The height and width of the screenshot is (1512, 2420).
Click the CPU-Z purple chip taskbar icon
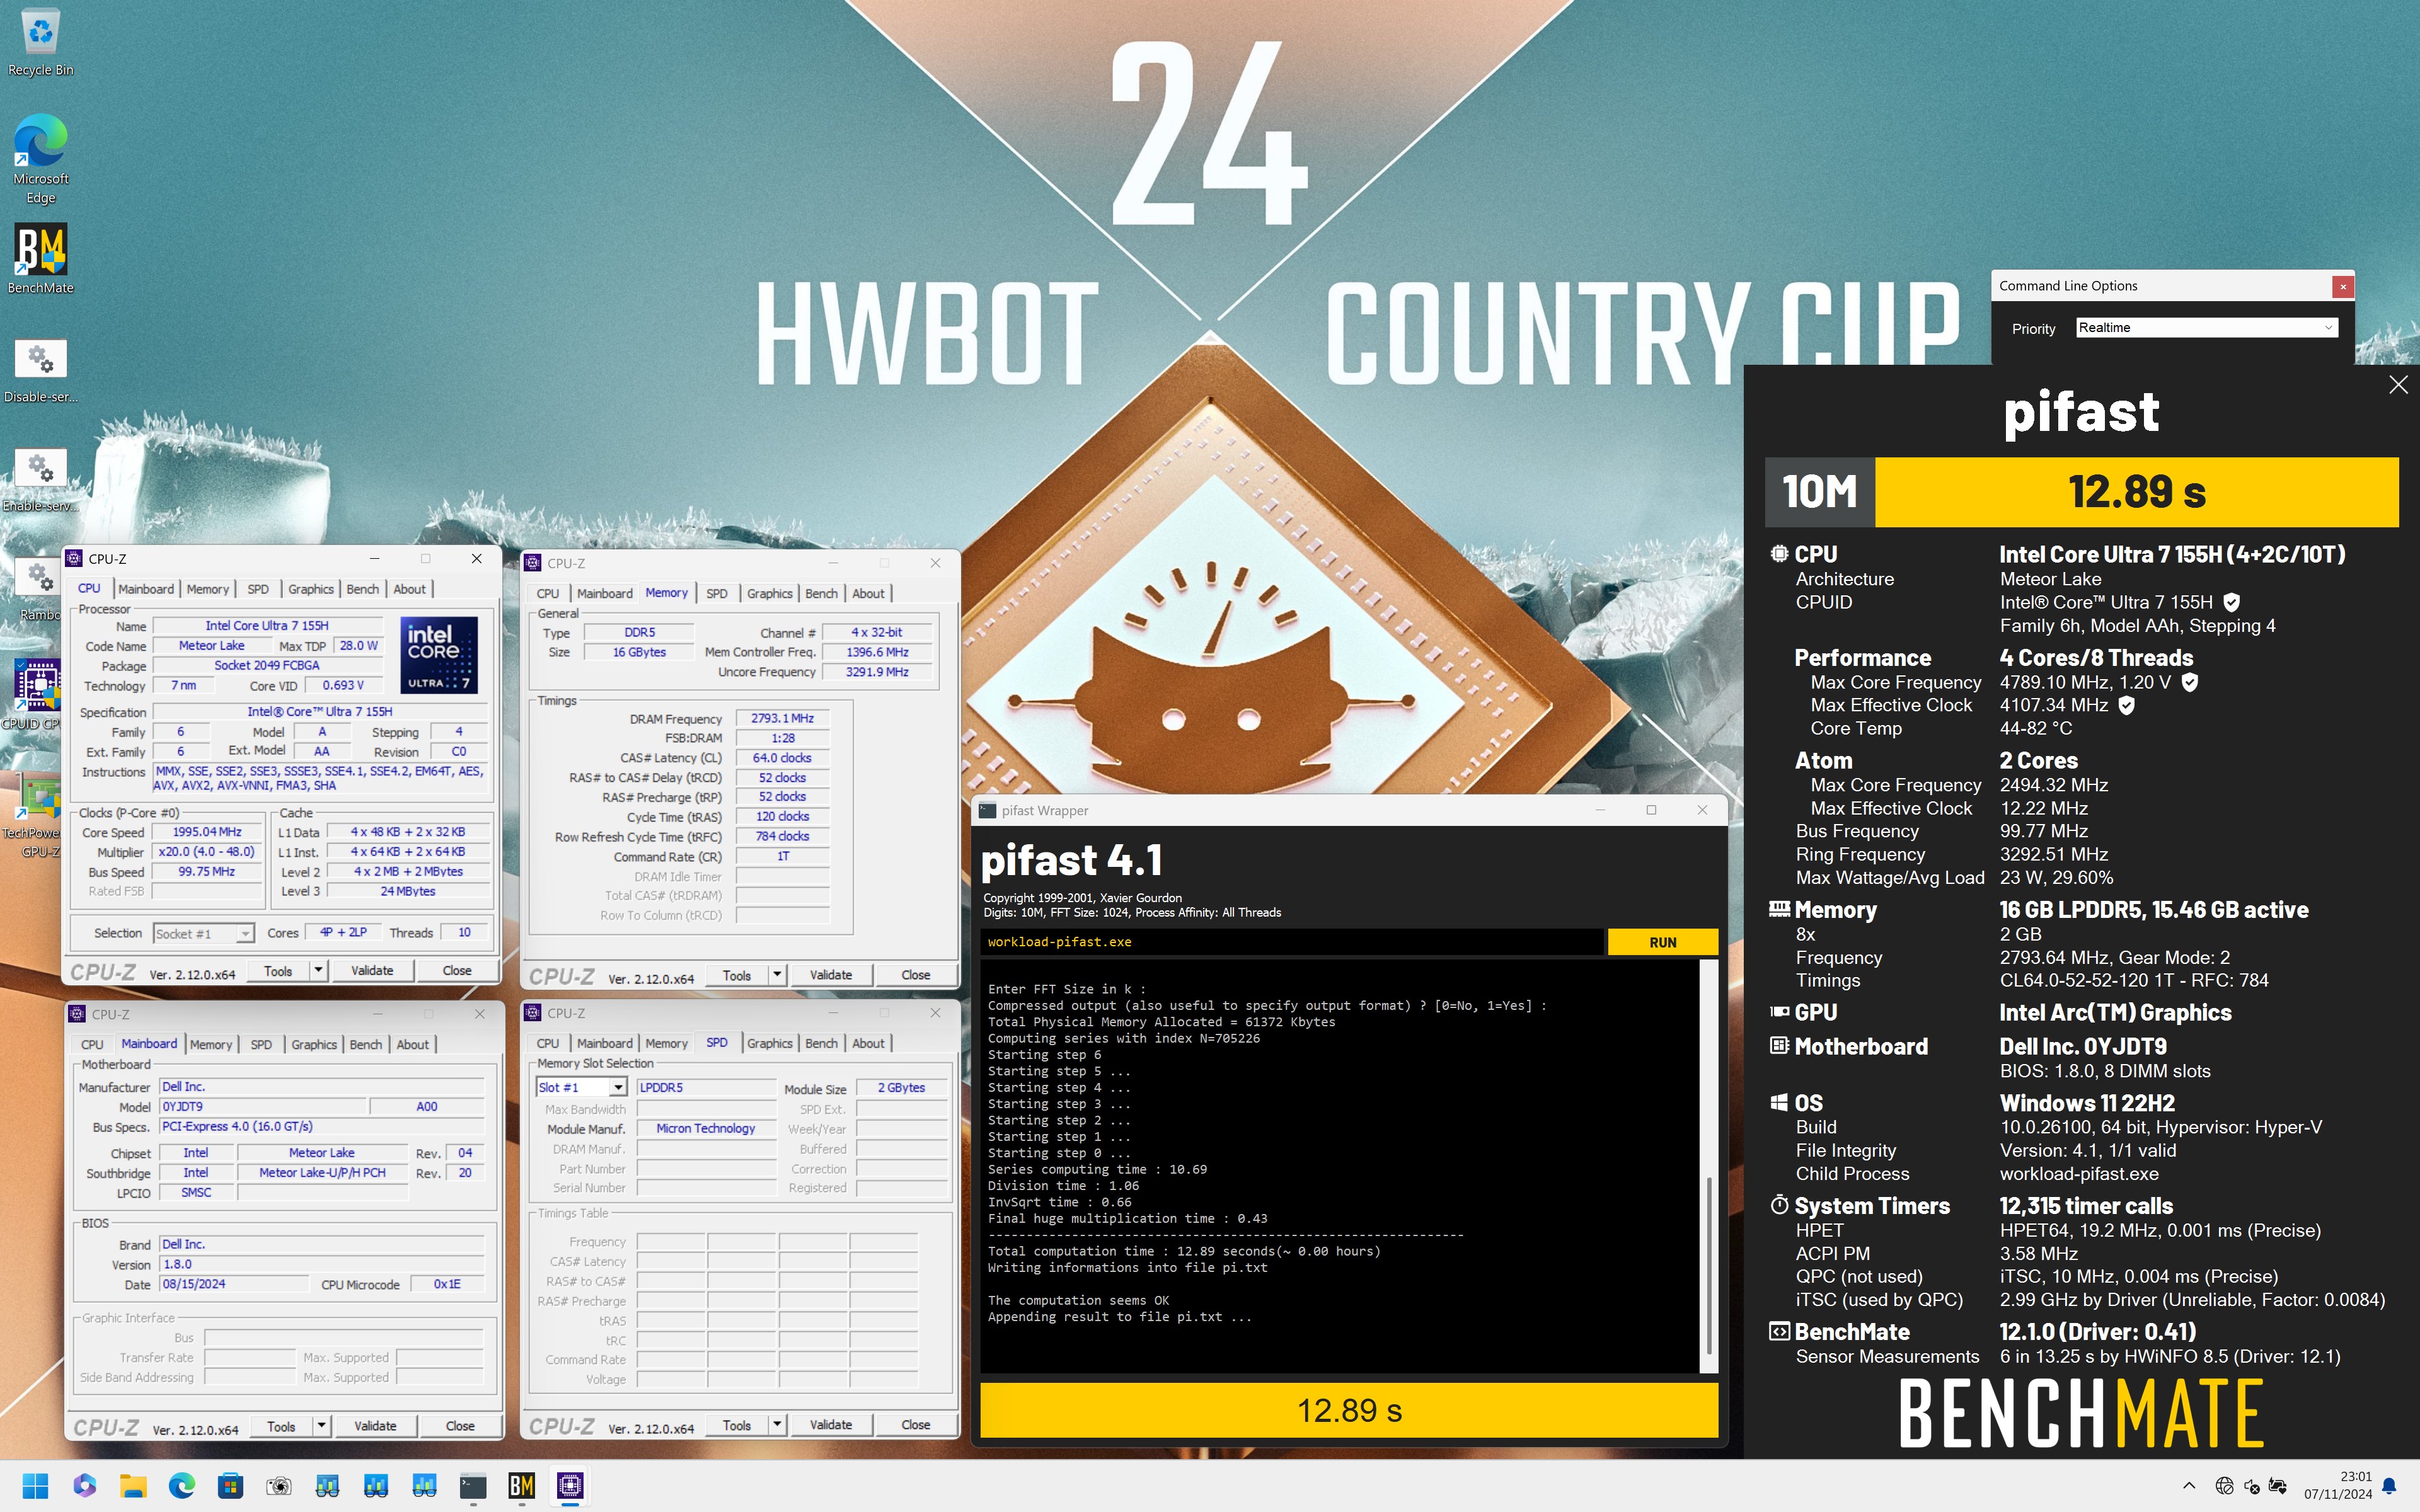click(x=570, y=1486)
